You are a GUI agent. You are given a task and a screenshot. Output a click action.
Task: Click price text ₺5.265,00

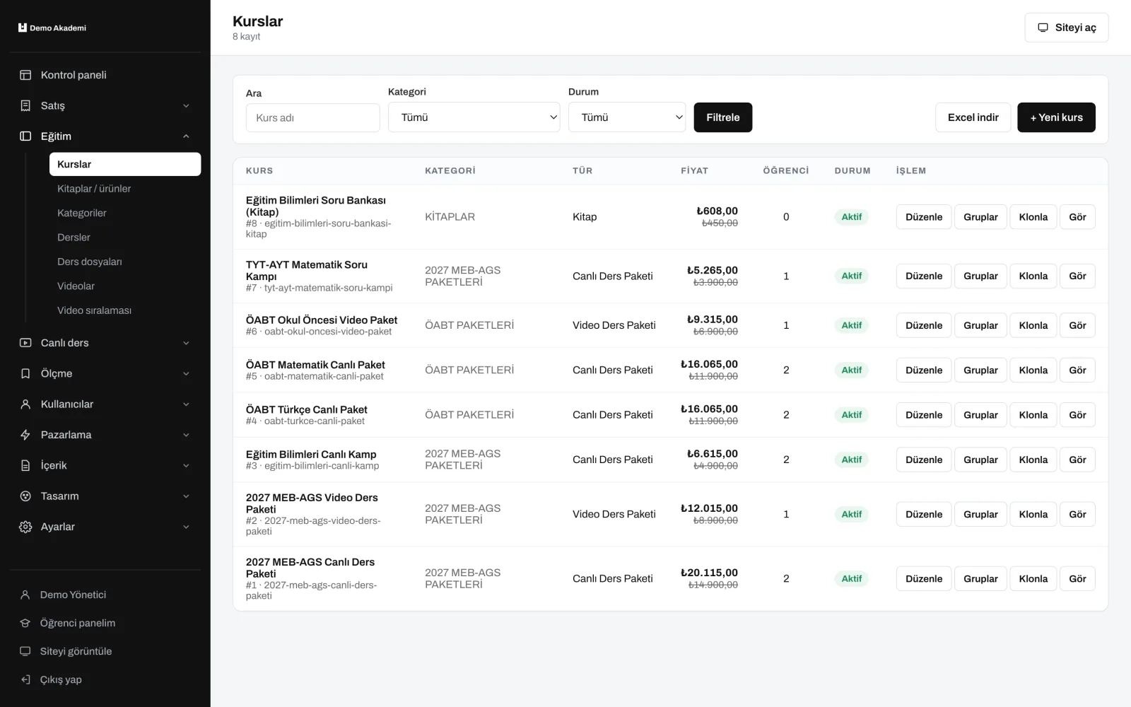[x=713, y=270]
